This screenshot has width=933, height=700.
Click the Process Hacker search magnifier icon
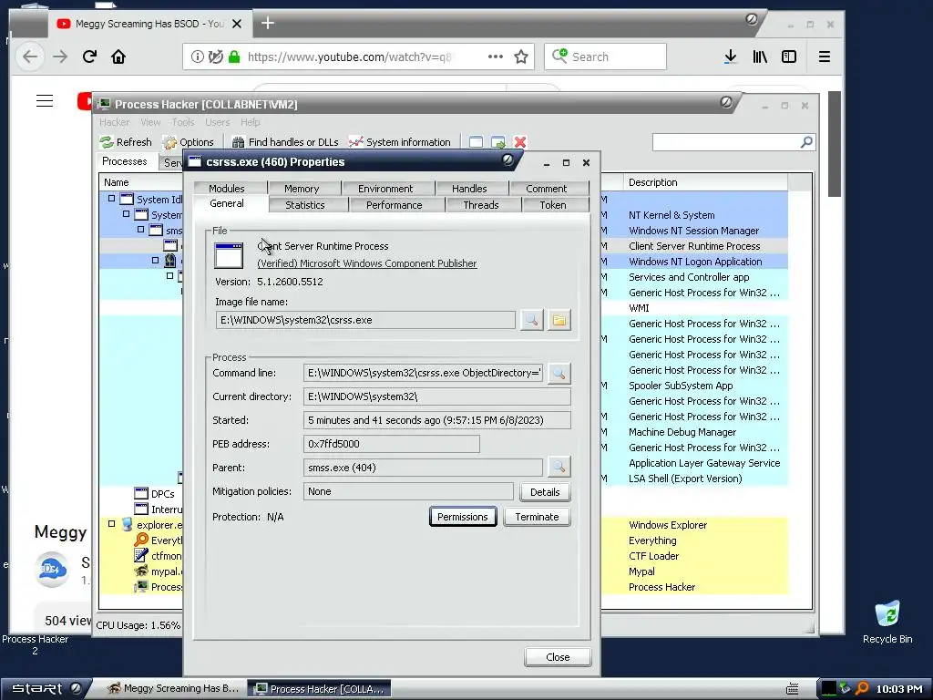(806, 142)
